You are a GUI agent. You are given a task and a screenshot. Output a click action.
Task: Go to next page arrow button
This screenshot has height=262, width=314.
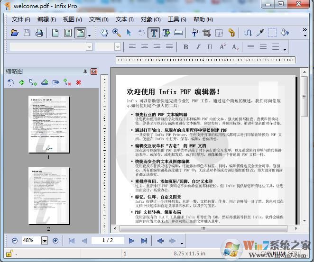pyautogui.click(x=131, y=241)
